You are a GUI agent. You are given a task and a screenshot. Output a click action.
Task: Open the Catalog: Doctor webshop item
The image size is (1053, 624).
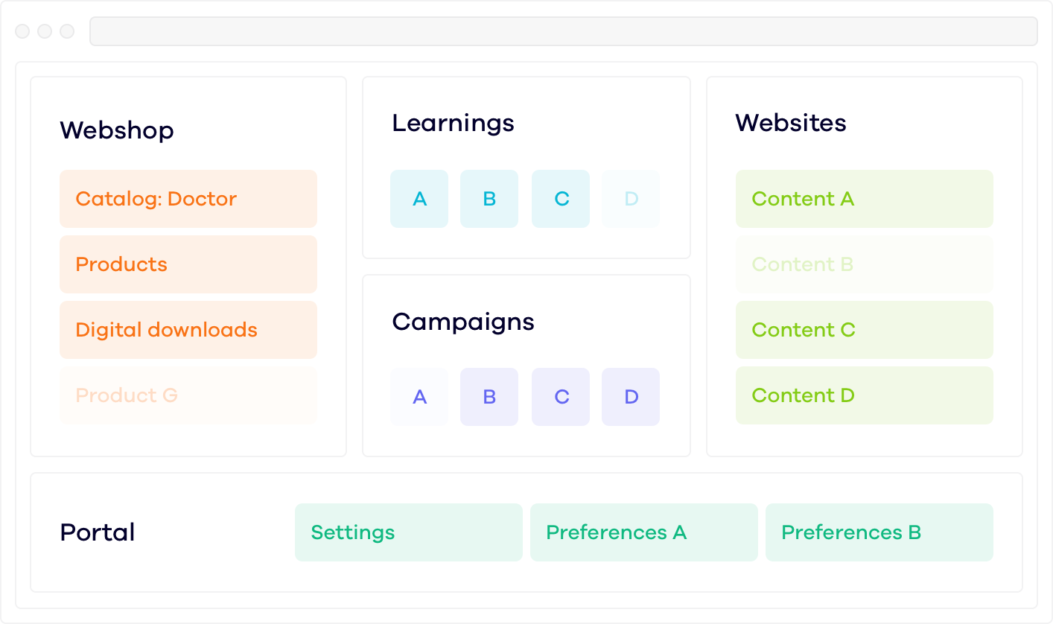click(188, 199)
